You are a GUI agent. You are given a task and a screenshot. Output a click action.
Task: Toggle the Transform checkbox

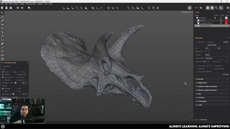click(x=3, y=75)
